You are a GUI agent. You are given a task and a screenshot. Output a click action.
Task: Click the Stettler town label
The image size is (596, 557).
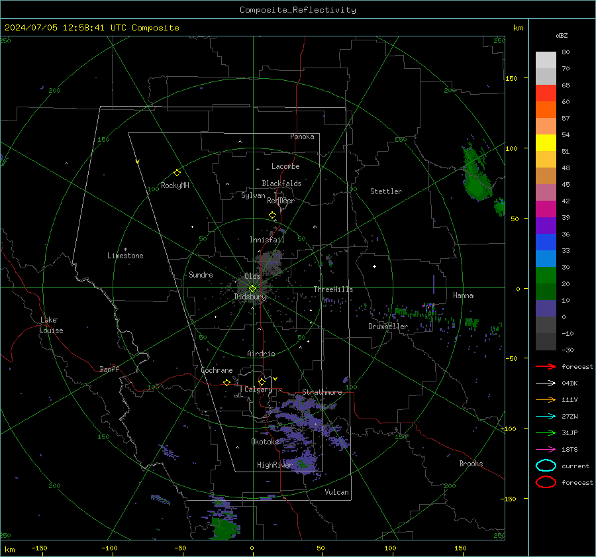(386, 191)
